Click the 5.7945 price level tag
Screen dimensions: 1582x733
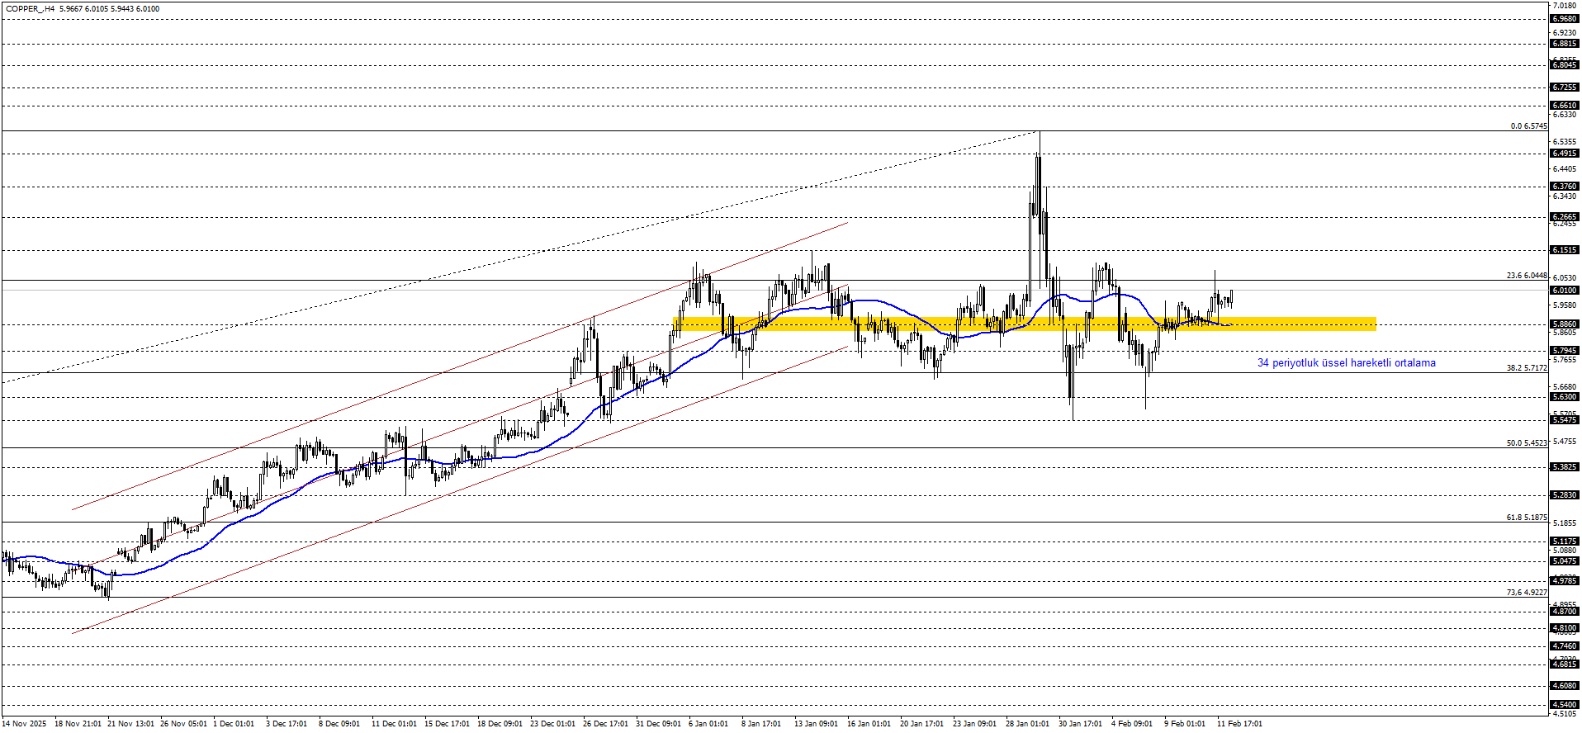point(1565,351)
